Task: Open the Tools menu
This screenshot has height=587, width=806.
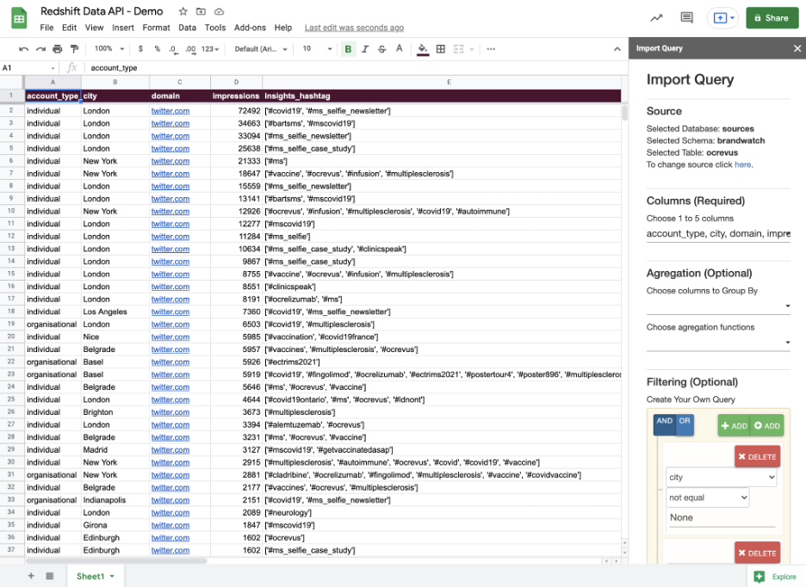Action: 215,28
